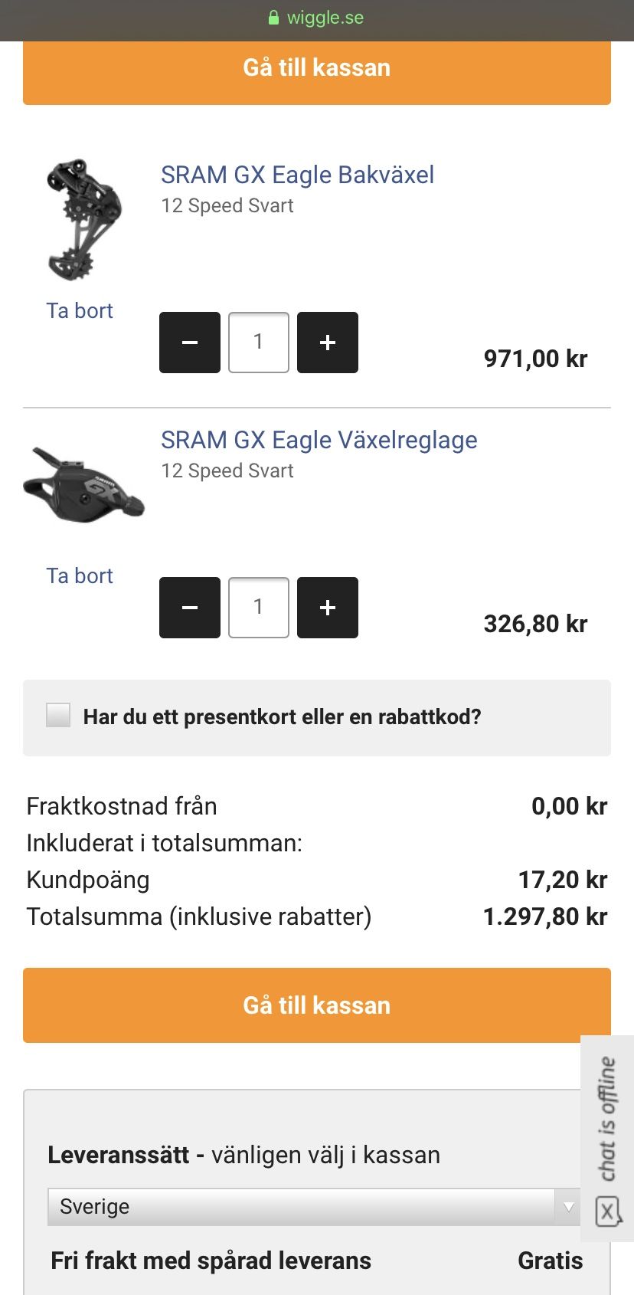Close the offline chat widget icon
634x1295 pixels.
coord(607,1212)
